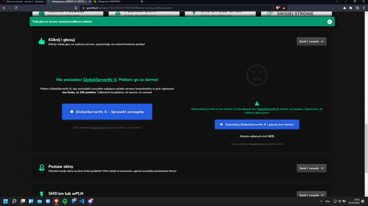Close the 'Katujemy.eu ARENA' tab
This screenshot has height=206, width=368.
tap(90, 1)
